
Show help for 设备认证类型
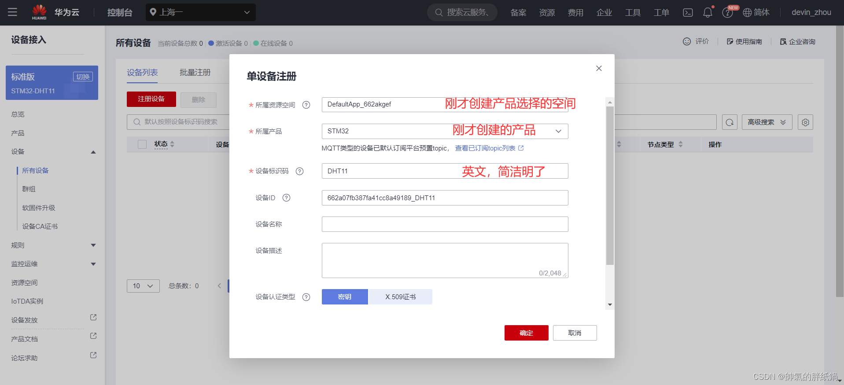click(x=306, y=297)
